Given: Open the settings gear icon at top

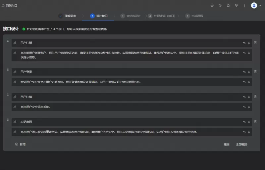Looking at the screenshot, I should click(x=236, y=5).
